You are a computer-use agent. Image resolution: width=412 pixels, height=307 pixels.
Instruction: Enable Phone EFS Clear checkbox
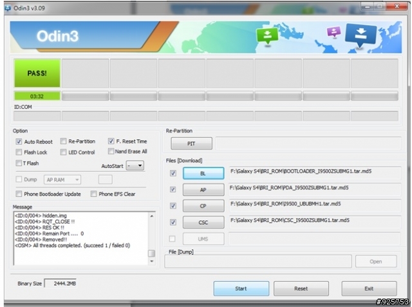pyautogui.click(x=93, y=194)
